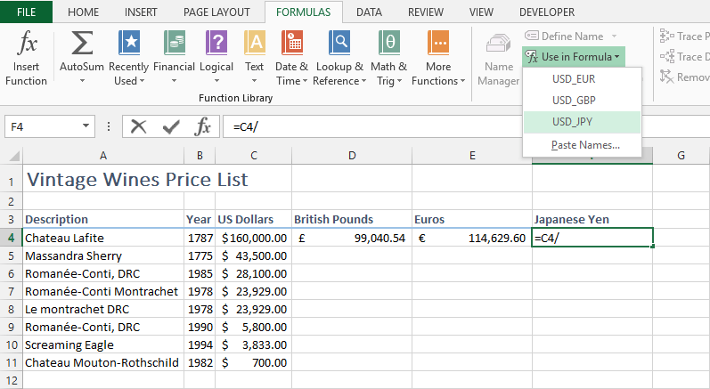
Task: Select row 11 header
Action: [x=12, y=363]
